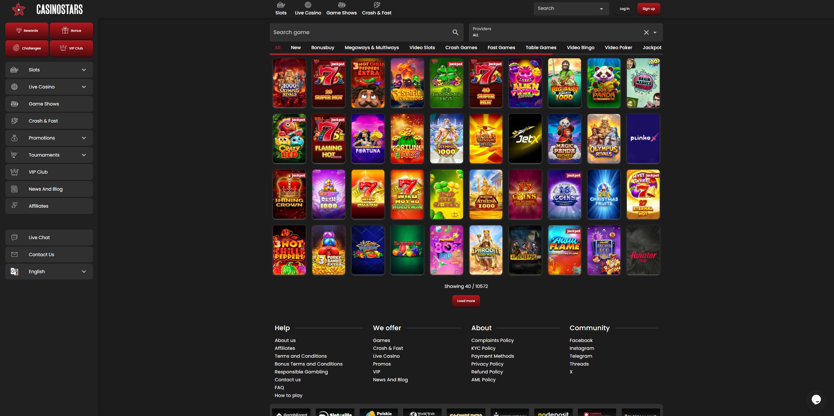Open the floating chat bubble
Image resolution: width=834 pixels, height=416 pixels.
(816, 399)
